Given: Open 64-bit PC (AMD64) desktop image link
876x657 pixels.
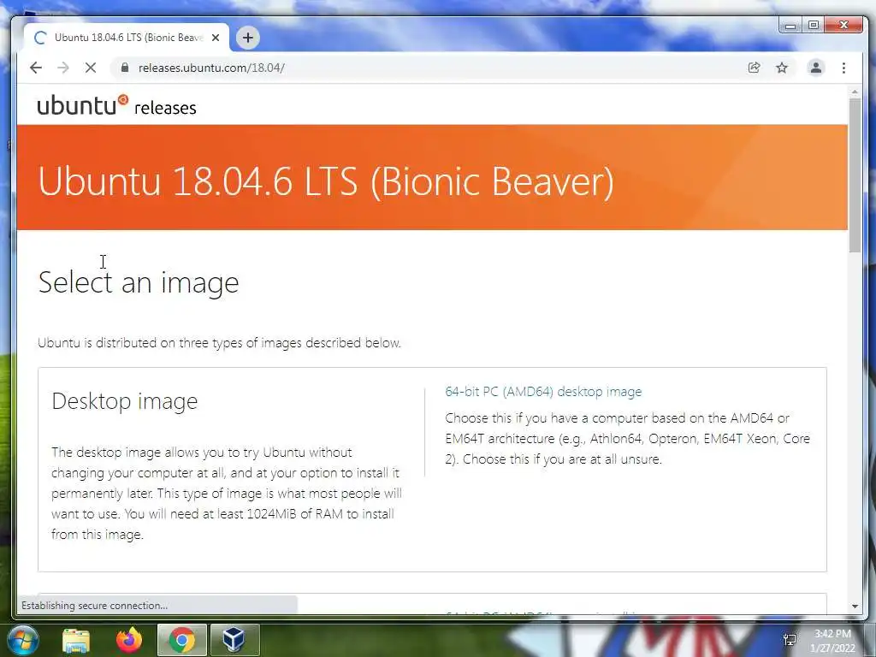Looking at the screenshot, I should coord(543,392).
